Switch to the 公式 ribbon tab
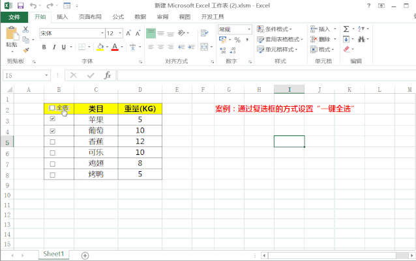The height and width of the screenshot is (261, 416). (118, 17)
